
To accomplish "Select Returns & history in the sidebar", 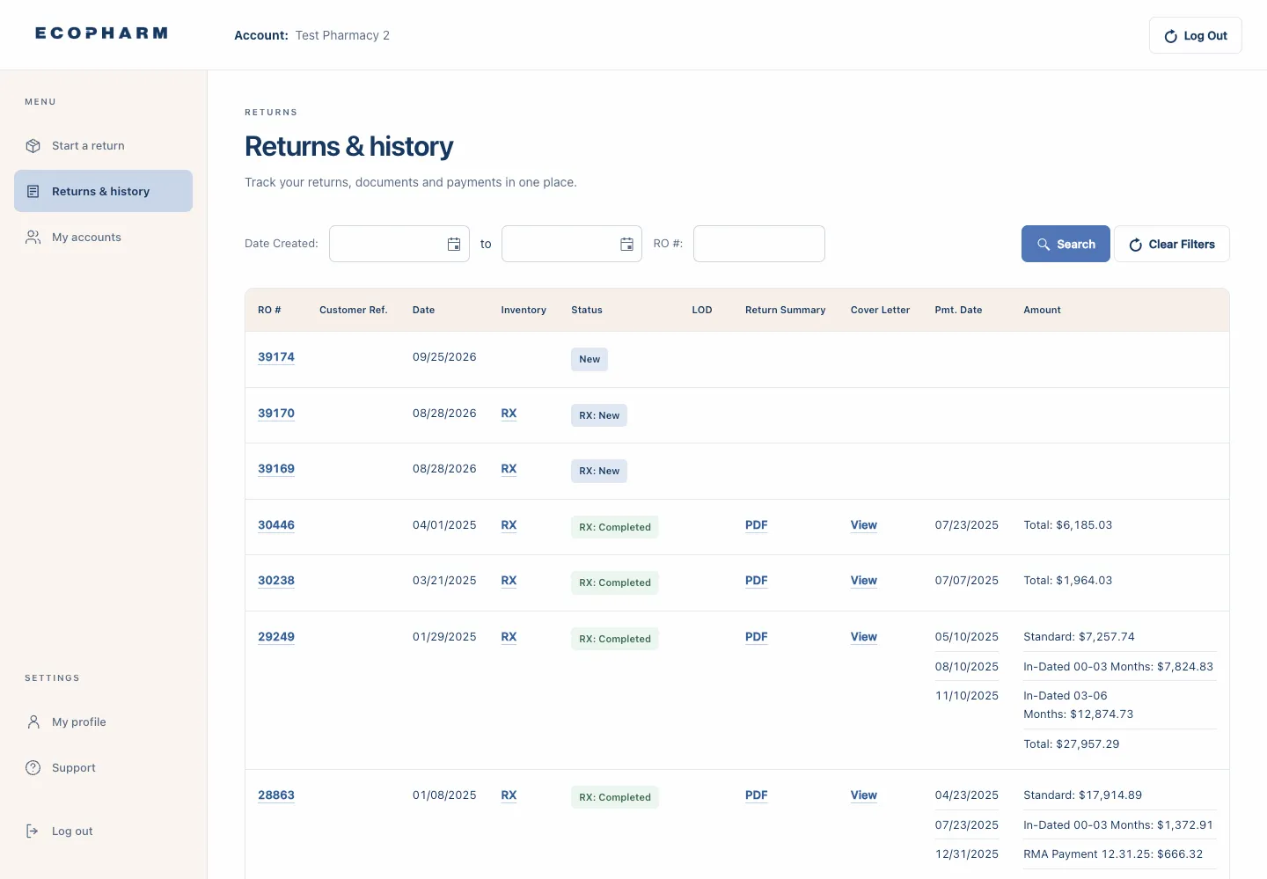I will pos(103,191).
